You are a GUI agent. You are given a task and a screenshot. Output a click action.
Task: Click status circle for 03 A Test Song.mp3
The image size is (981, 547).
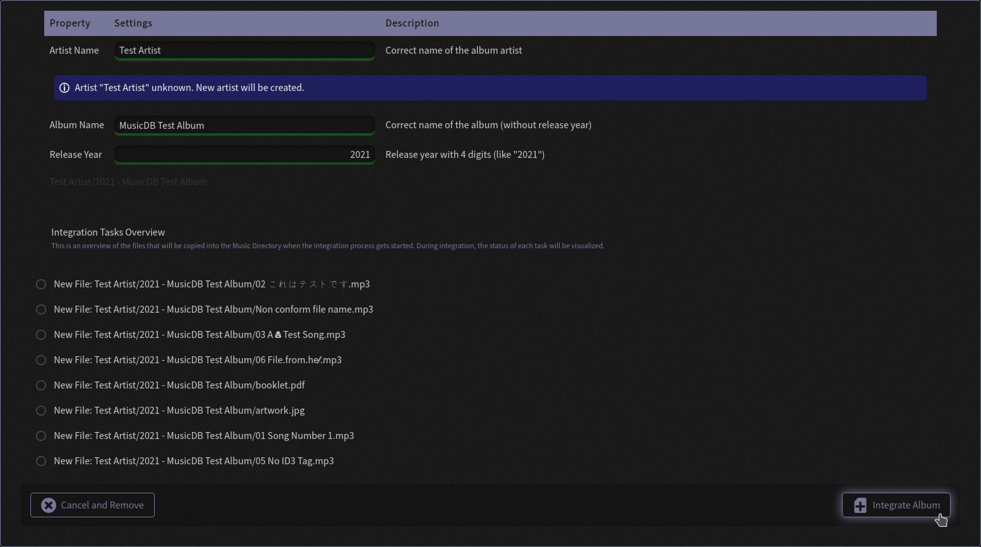pos(41,335)
